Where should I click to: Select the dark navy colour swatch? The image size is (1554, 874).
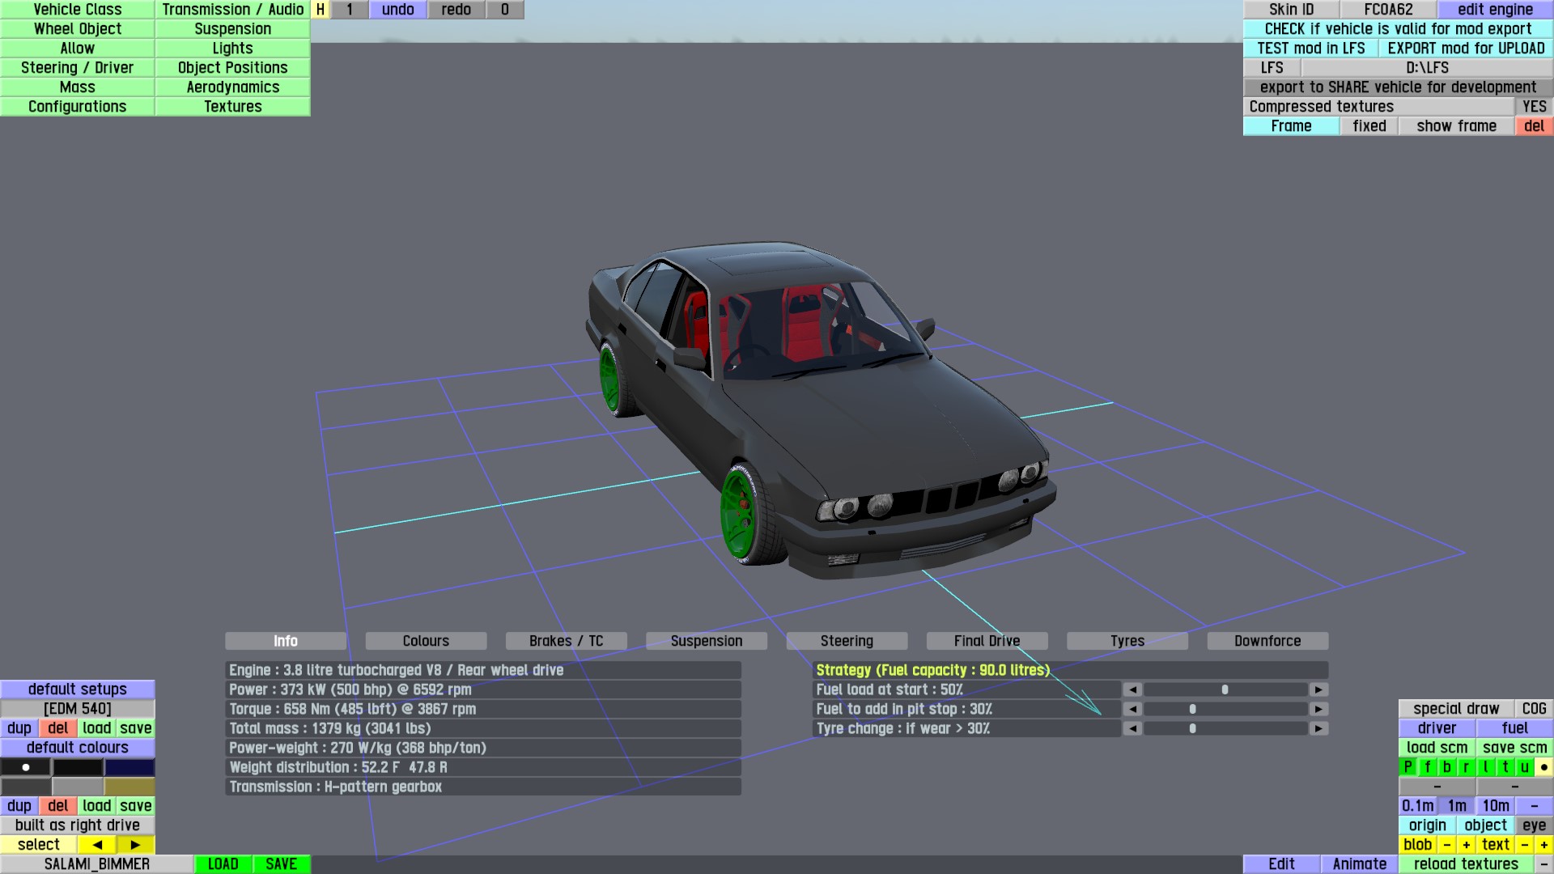(129, 767)
